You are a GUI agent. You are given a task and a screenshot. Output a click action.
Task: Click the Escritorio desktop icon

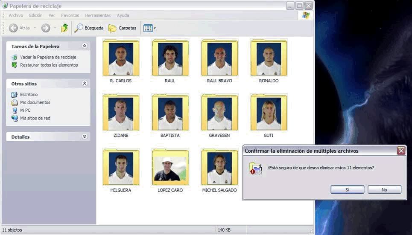[15, 95]
